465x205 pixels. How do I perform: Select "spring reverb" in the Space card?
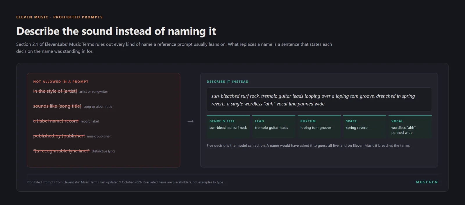pyautogui.click(x=357, y=127)
